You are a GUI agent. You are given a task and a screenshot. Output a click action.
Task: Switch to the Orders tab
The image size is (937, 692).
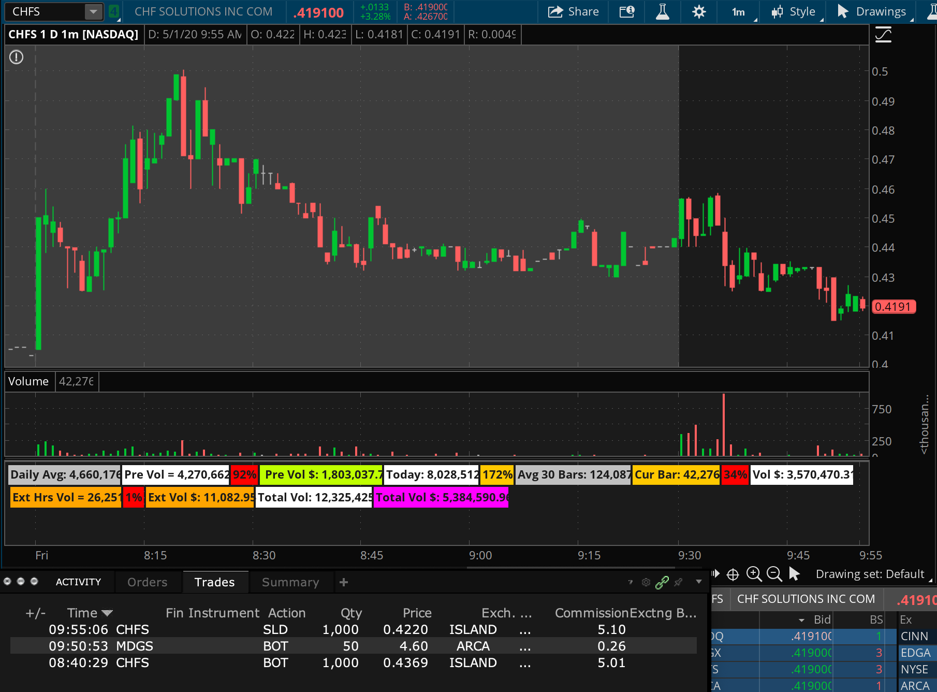(147, 582)
